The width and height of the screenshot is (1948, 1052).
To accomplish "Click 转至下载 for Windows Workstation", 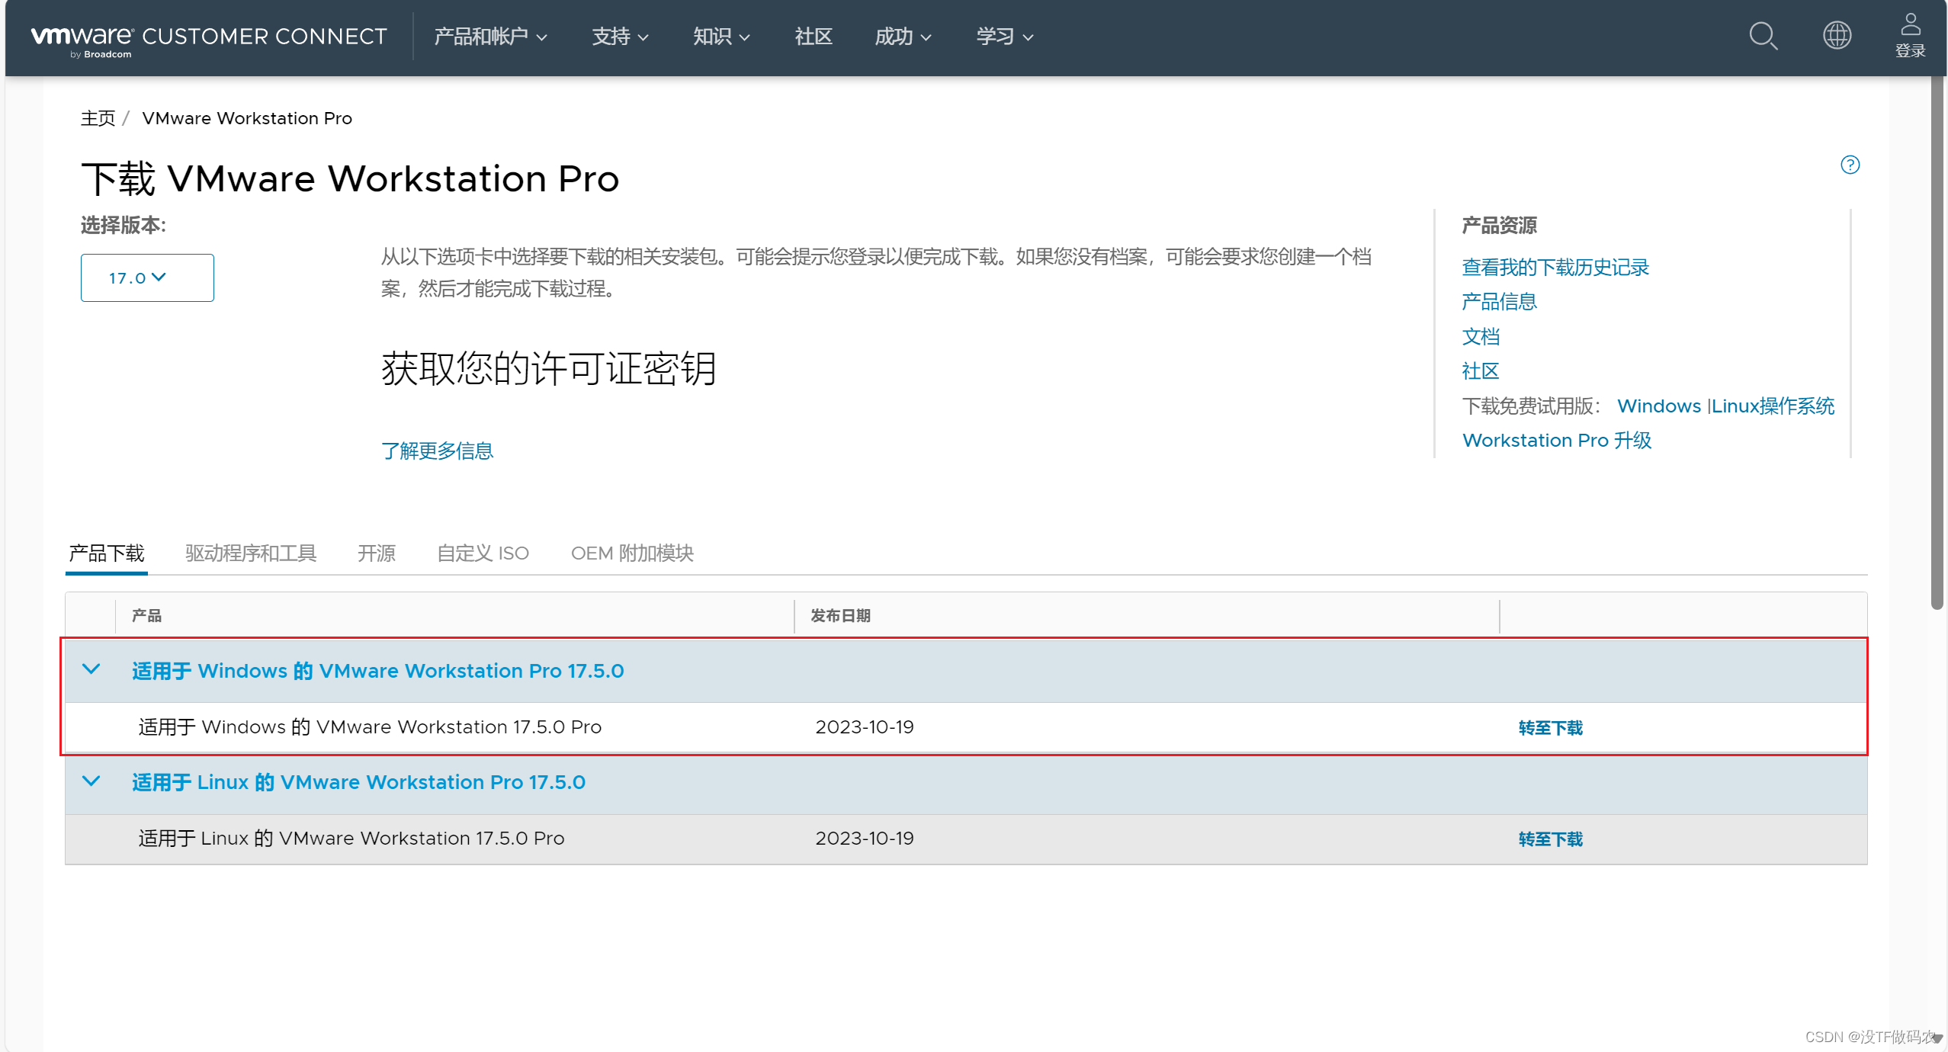I will coord(1550,727).
